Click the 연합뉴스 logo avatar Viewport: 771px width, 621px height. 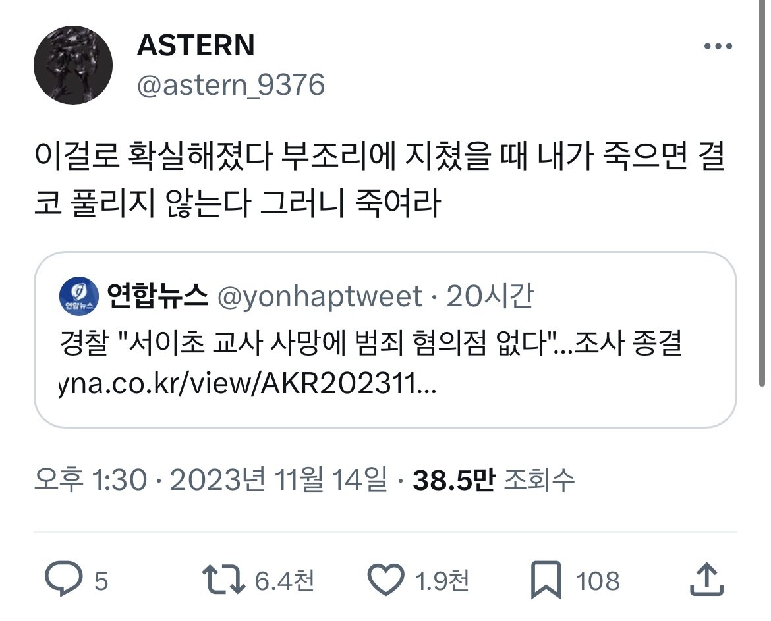78,296
